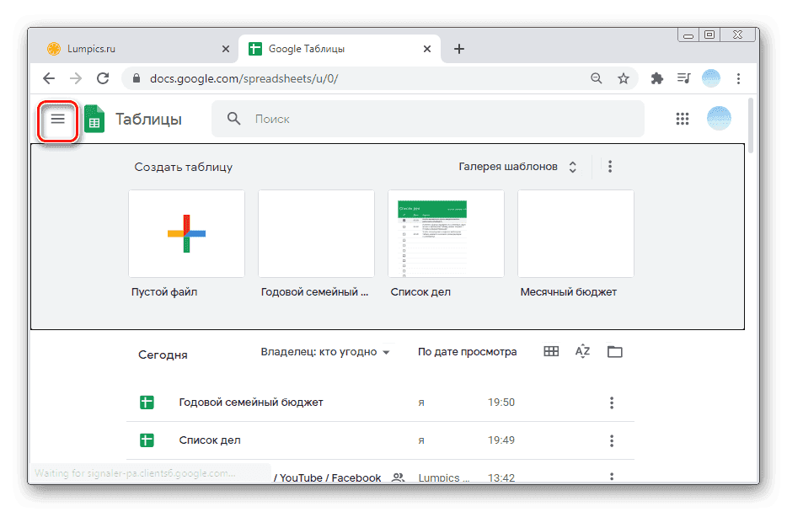The height and width of the screenshot is (512, 787).
Task: Open more options for Список дел file
Action: pyautogui.click(x=612, y=440)
